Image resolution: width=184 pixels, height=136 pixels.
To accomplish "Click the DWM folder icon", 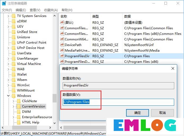I will click(x=19, y=112).
